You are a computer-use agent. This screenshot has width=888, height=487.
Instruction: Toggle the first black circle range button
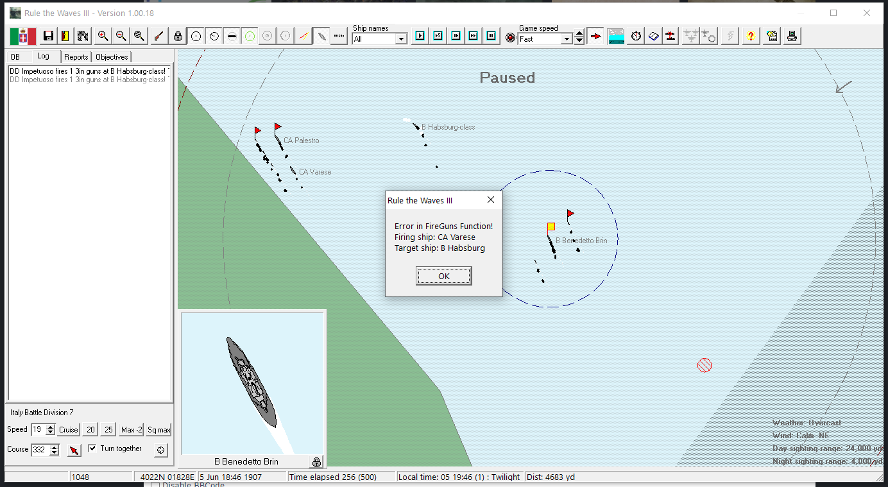[196, 37]
